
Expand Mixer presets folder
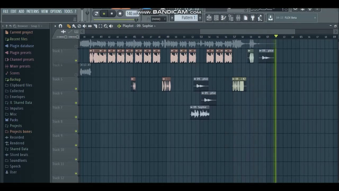(x=20, y=66)
